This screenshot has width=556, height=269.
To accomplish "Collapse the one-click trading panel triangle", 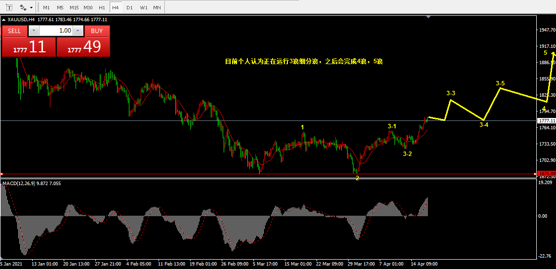I will tap(3, 20).
